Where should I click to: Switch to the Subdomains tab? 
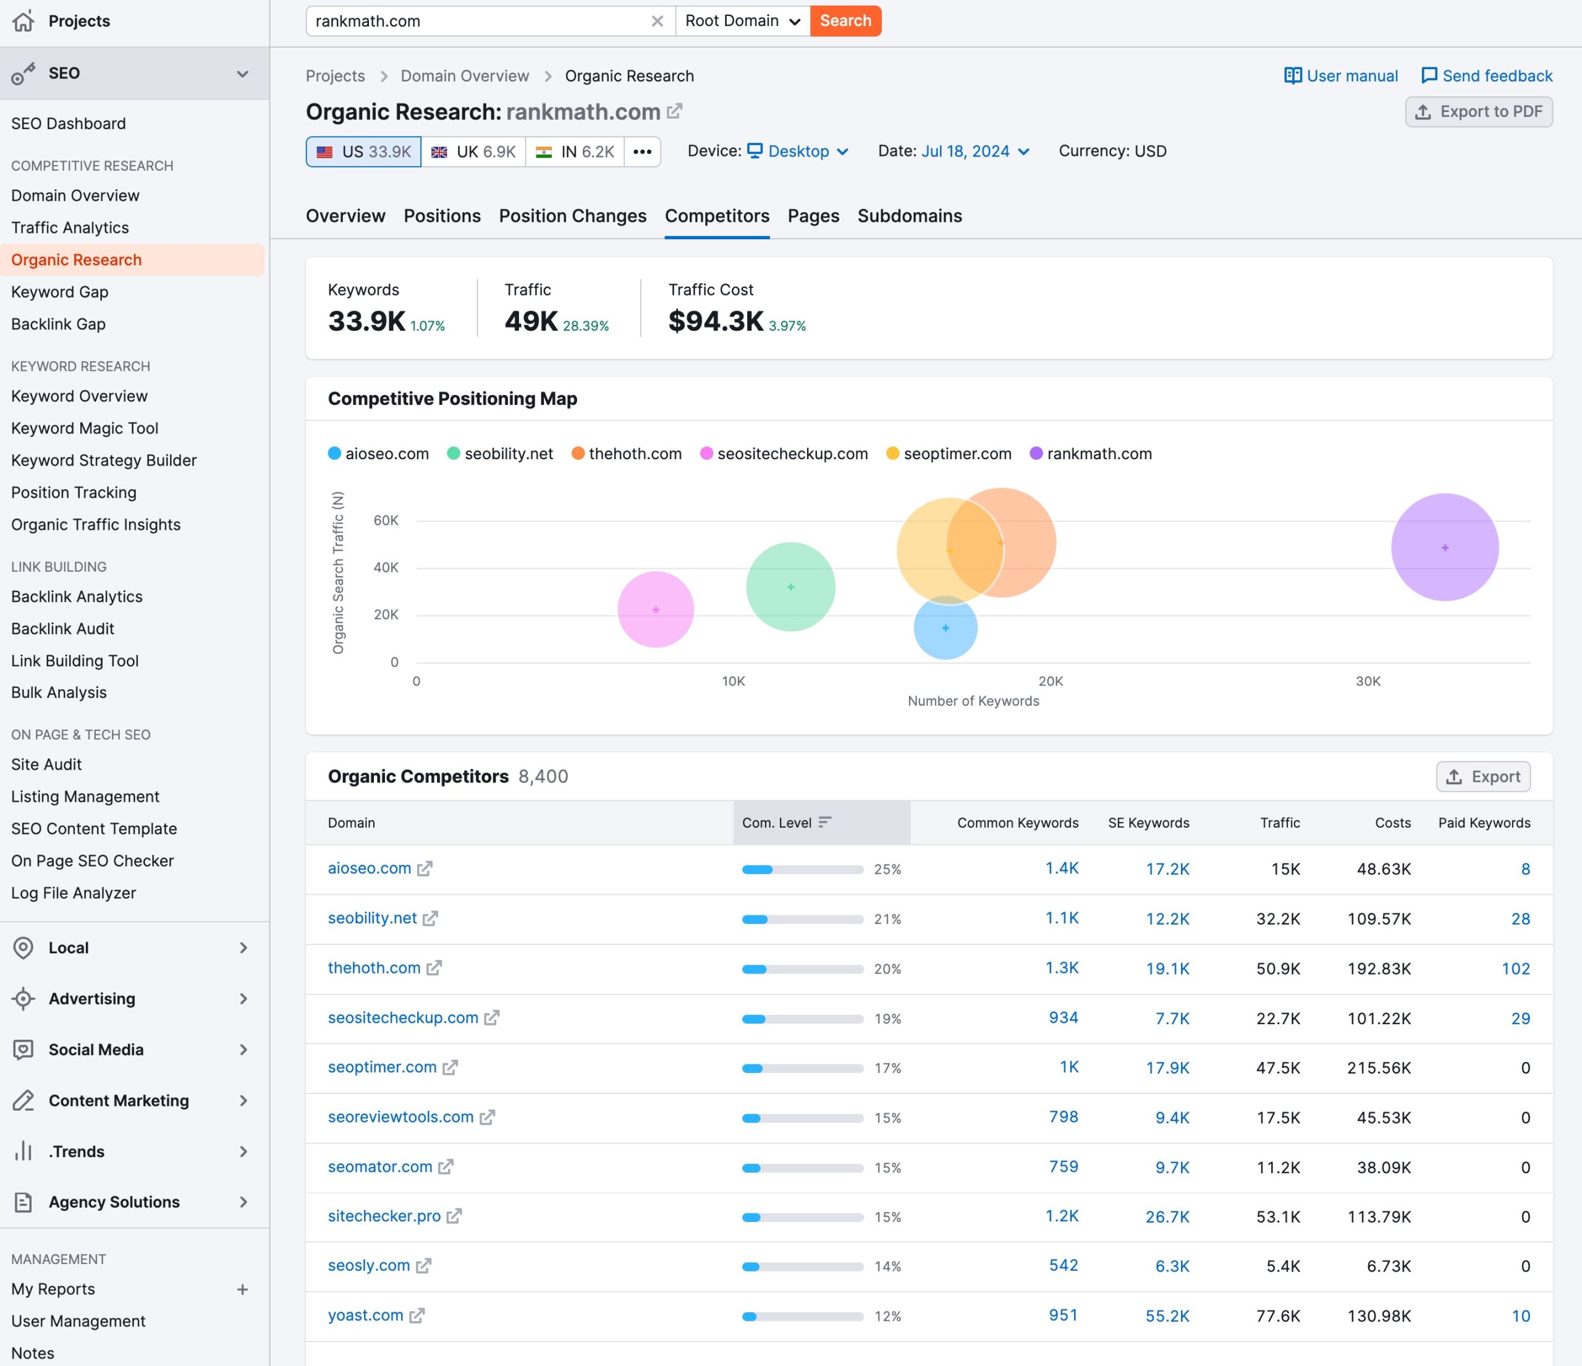pos(910,216)
